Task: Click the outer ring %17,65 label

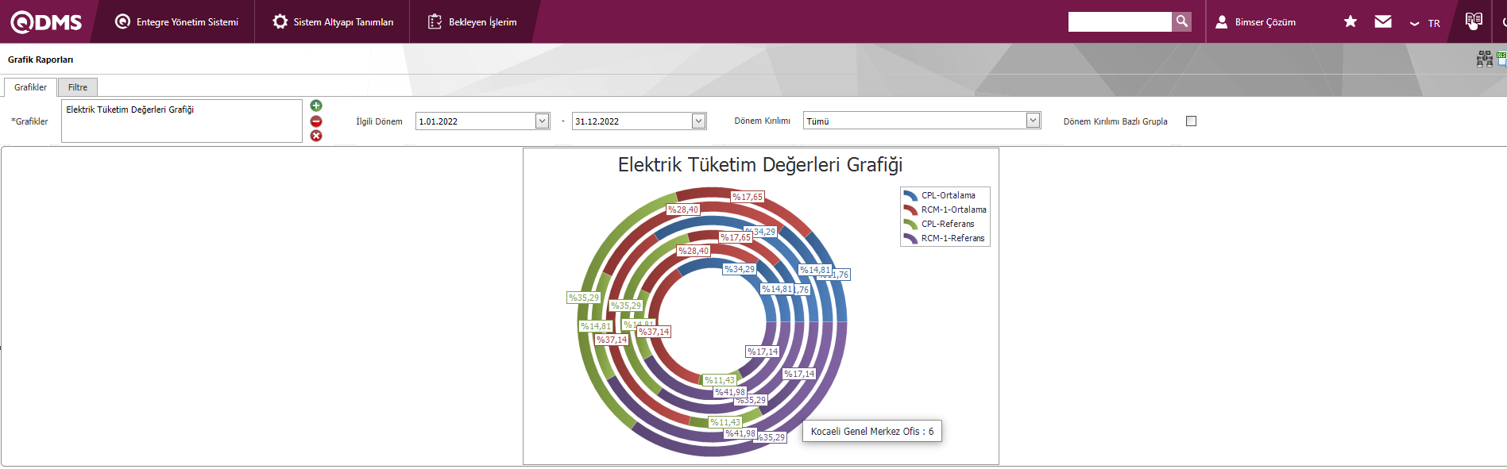Action: pos(748,197)
